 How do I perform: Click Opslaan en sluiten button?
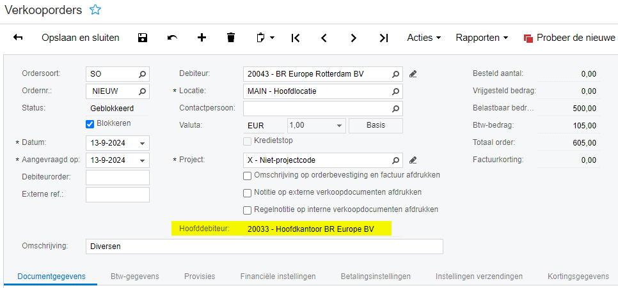pyautogui.click(x=81, y=38)
